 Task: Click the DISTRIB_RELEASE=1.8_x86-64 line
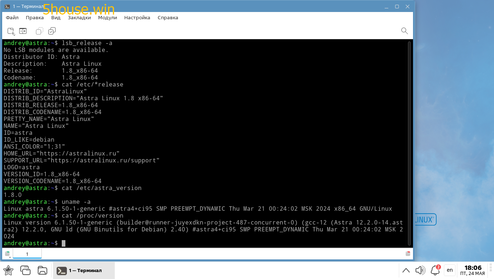tap(51, 105)
